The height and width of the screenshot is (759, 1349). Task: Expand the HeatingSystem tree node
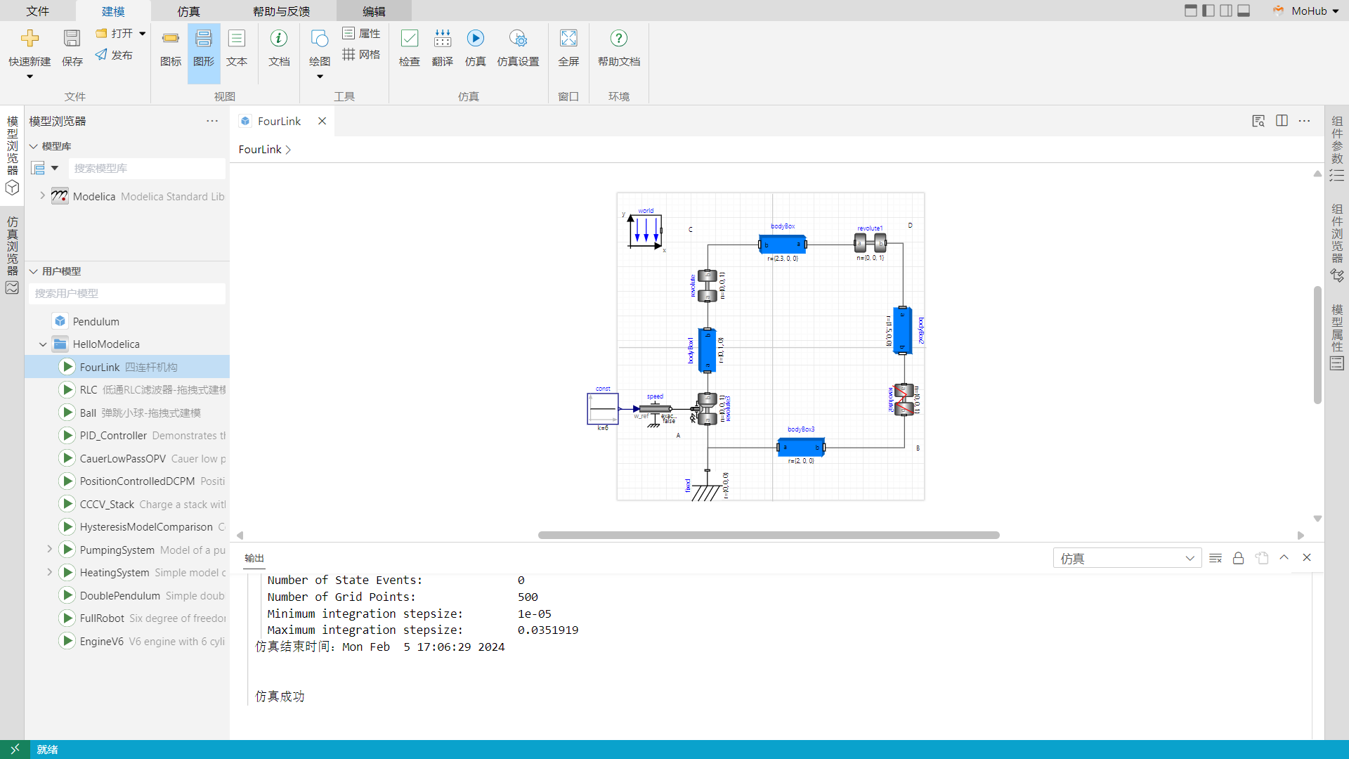pyautogui.click(x=49, y=572)
